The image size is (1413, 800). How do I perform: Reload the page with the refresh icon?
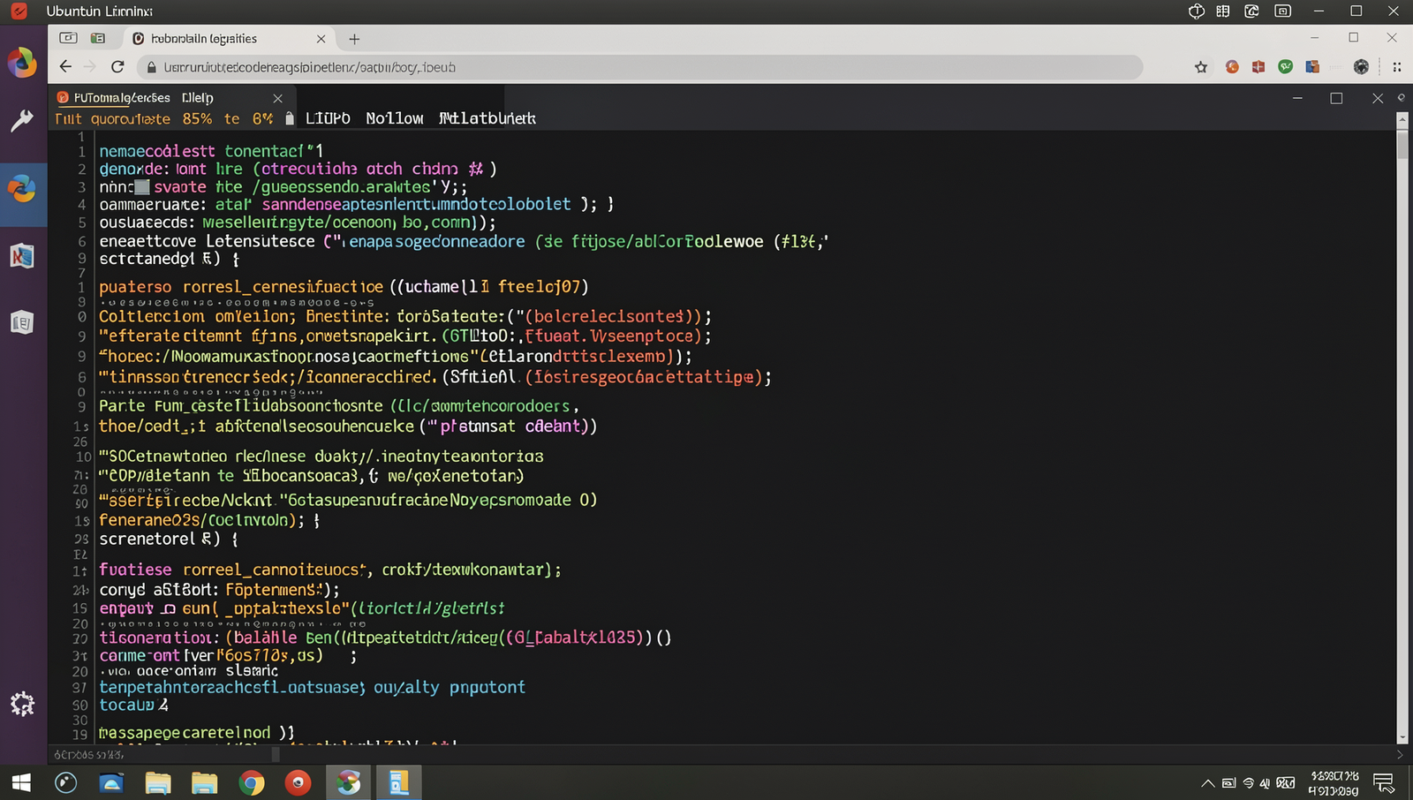tap(117, 67)
